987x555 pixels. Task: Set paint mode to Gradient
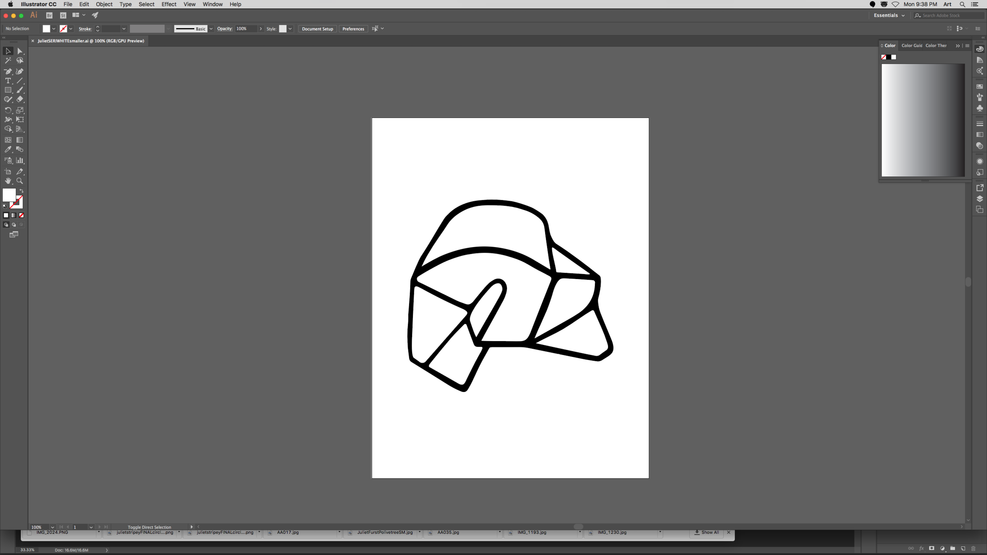tap(14, 216)
